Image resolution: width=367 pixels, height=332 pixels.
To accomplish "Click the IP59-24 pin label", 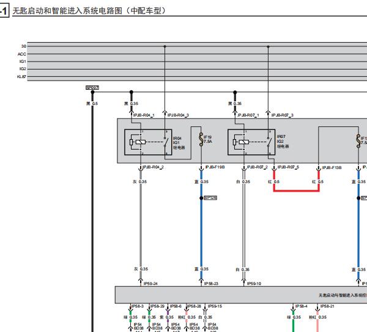I will coord(150,283).
